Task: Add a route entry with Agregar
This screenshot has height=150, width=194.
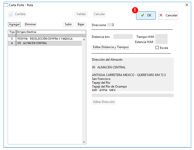Action: pyautogui.click(x=14, y=25)
